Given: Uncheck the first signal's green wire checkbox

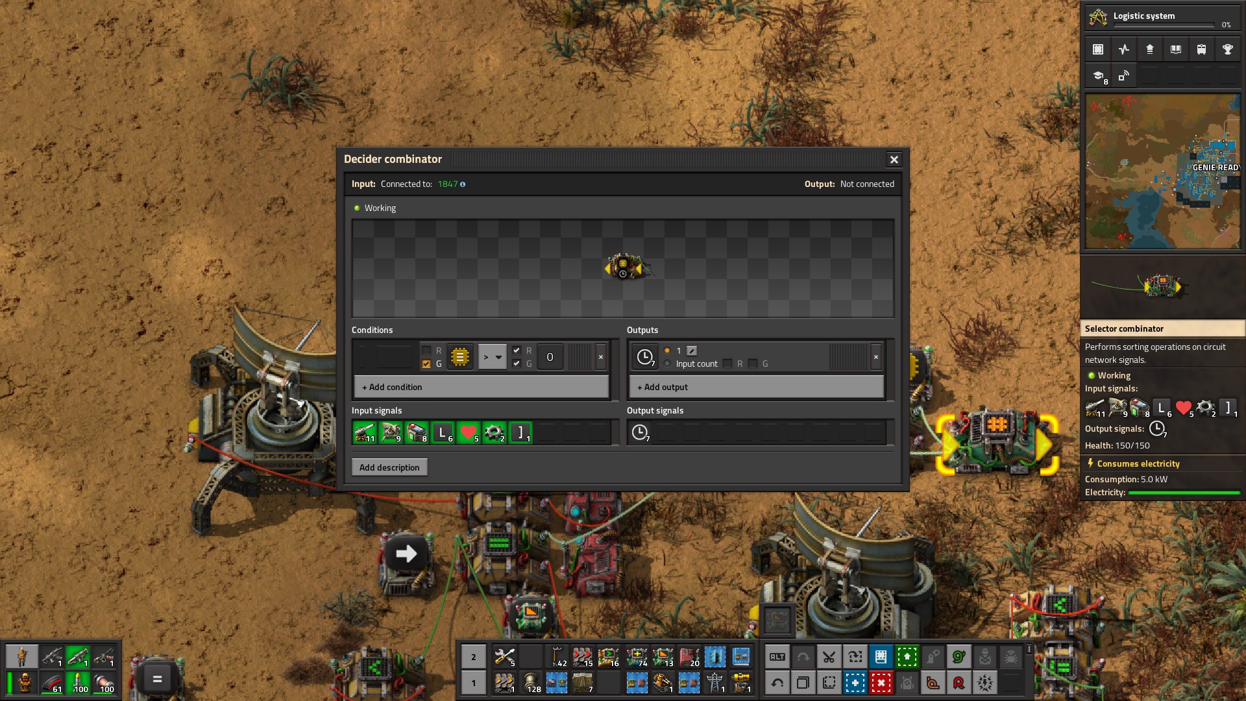Looking at the screenshot, I should pyautogui.click(x=426, y=364).
